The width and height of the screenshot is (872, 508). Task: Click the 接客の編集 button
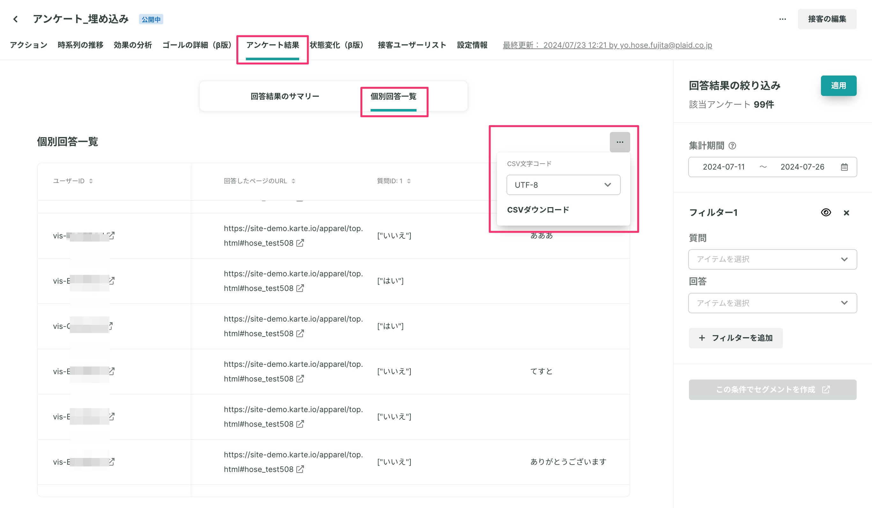[827, 19]
